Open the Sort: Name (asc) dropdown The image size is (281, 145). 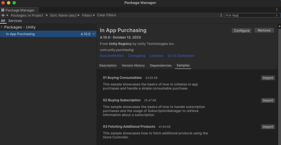pyautogui.click(x=65, y=15)
